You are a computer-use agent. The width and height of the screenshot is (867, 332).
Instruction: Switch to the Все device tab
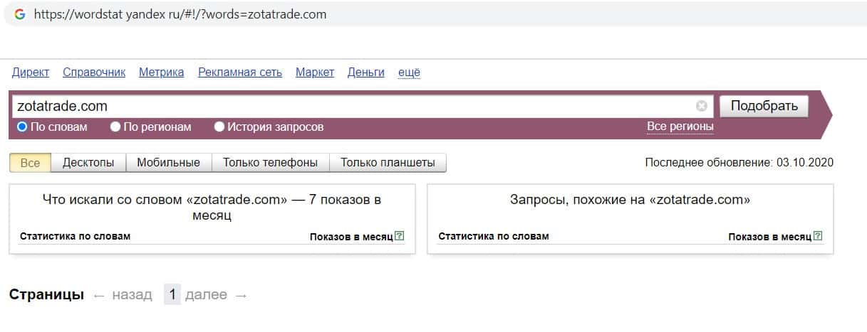(30, 162)
